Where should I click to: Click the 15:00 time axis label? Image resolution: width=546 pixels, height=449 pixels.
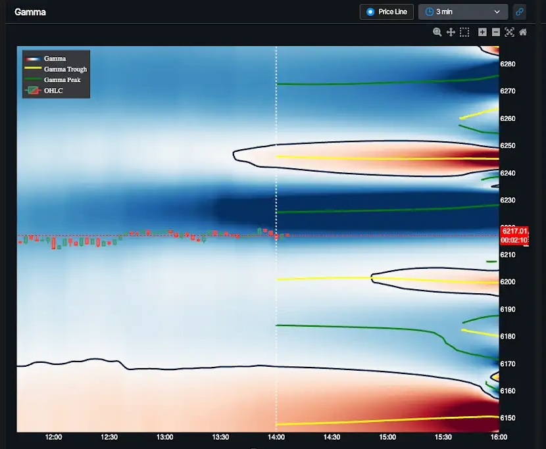click(387, 437)
